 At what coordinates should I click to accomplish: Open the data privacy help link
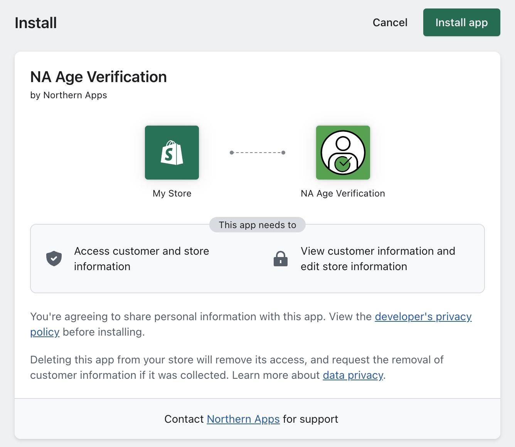click(x=352, y=375)
